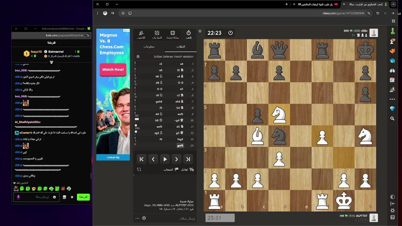Open Kick chat settings gear icon
The image size is (402, 226).
pyautogui.click(x=72, y=197)
